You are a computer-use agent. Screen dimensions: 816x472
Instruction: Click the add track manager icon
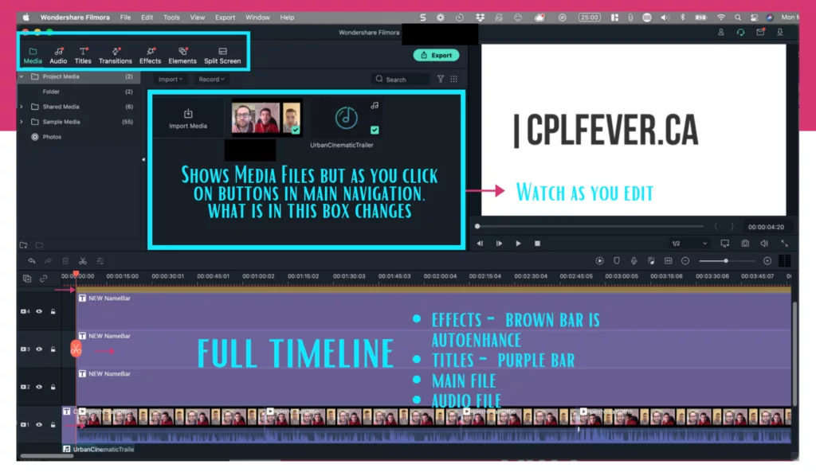(27, 279)
